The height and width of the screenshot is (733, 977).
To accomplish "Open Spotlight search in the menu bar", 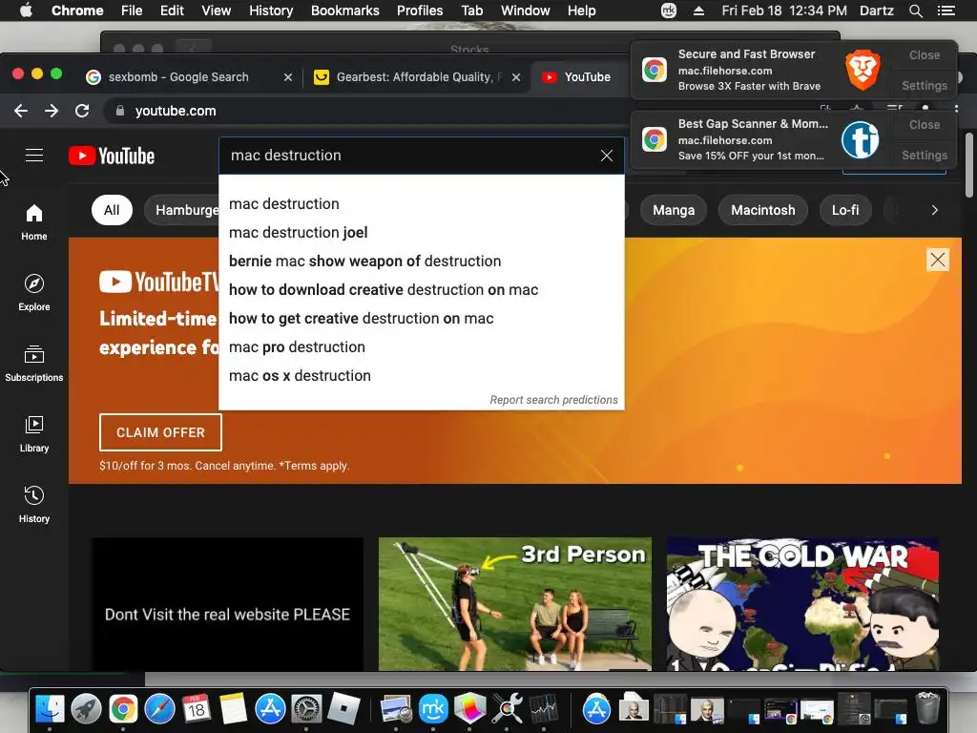I will 915,10.
